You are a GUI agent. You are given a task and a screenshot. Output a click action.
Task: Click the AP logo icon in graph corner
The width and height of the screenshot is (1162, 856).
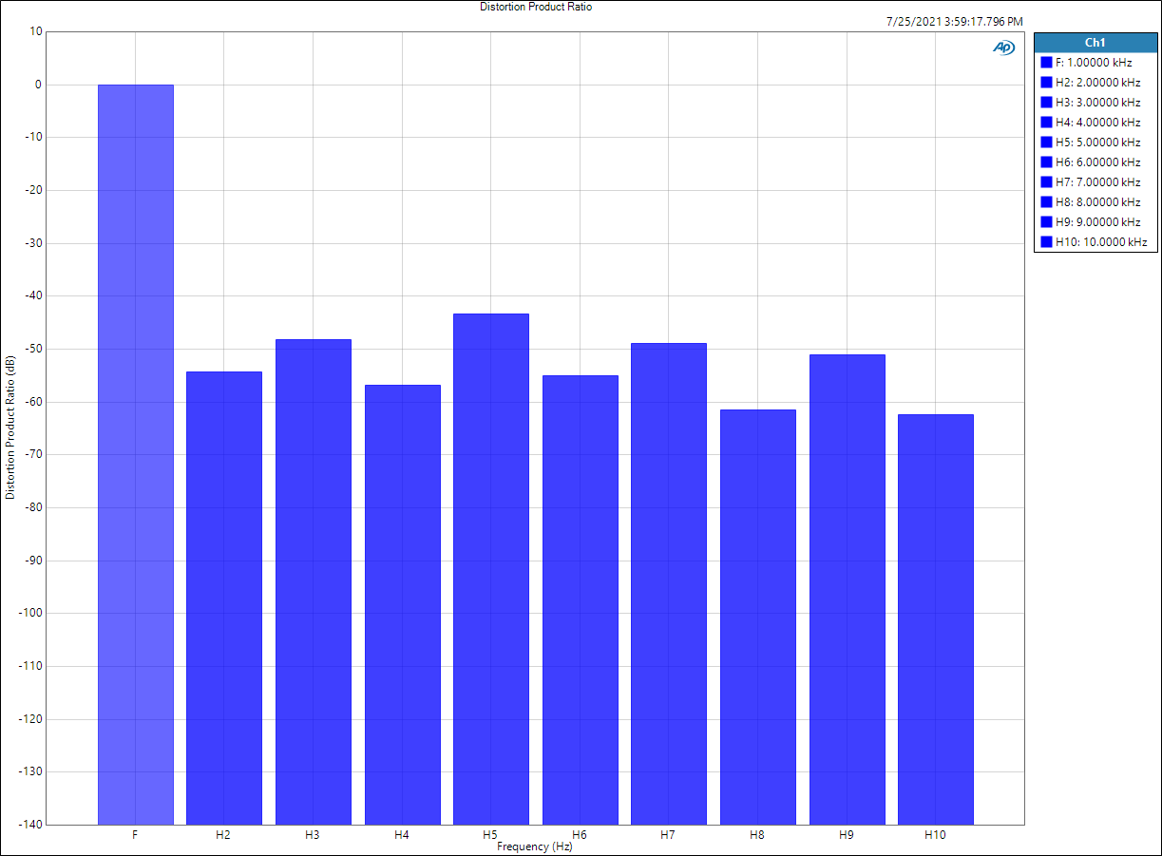click(x=1003, y=48)
